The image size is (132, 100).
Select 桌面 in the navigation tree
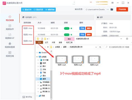coord(43,79)
